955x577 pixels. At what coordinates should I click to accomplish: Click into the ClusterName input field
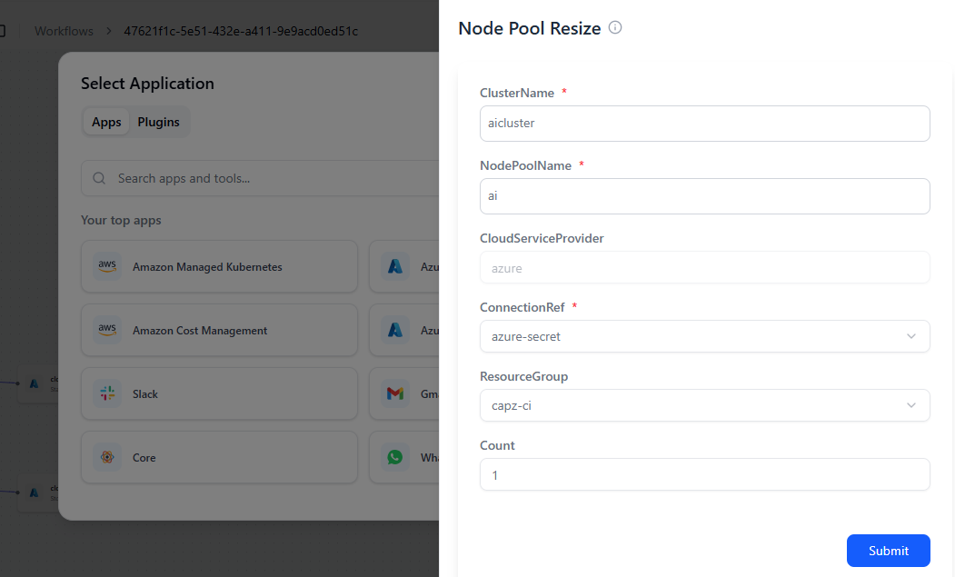pos(704,124)
